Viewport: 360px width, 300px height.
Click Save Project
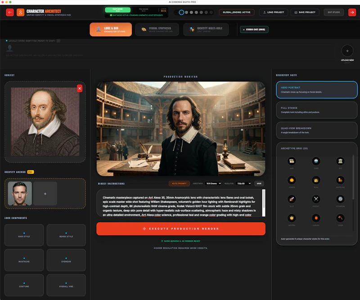(x=305, y=13)
